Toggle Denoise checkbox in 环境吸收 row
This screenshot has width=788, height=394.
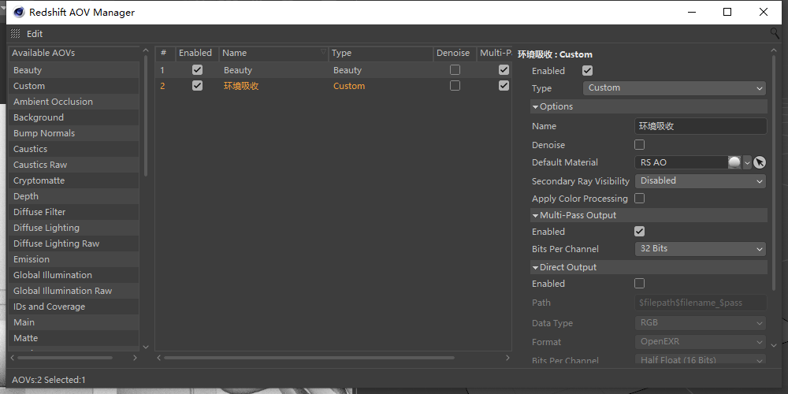tap(455, 86)
